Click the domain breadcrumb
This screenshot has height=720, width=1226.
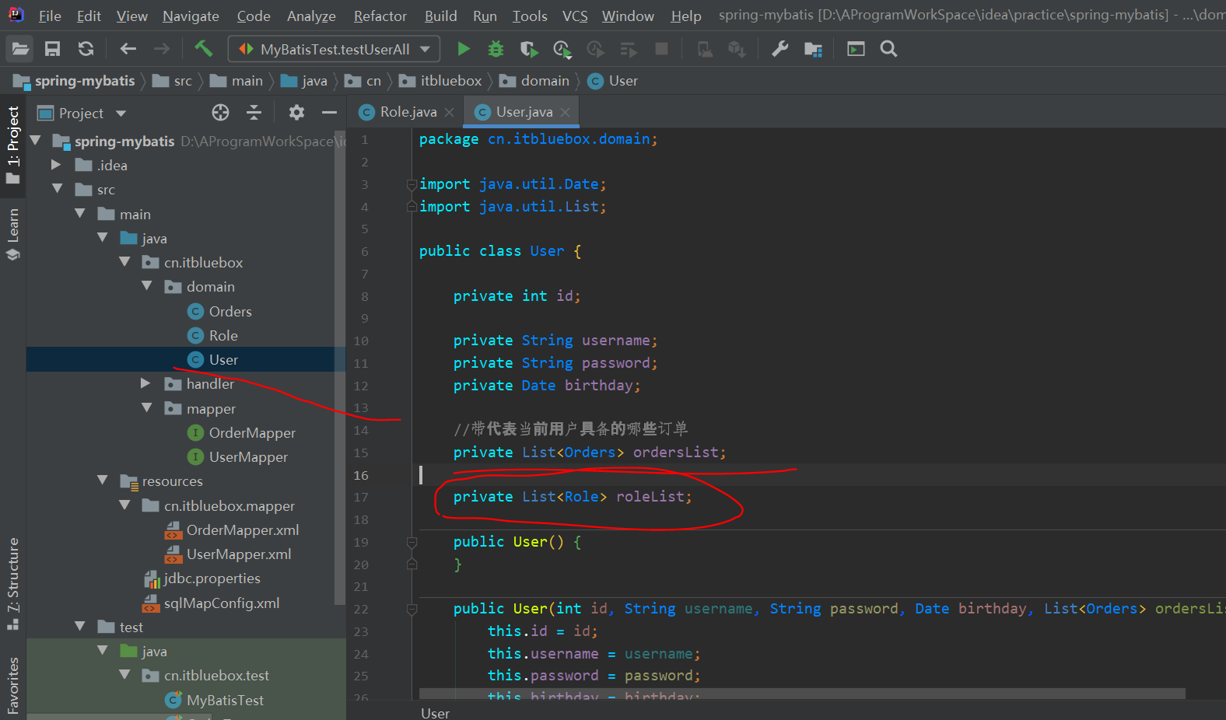[x=535, y=81]
